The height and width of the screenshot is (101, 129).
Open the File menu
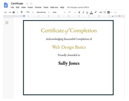click(x=12, y=7)
